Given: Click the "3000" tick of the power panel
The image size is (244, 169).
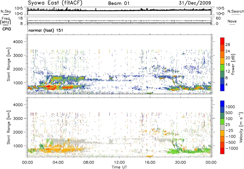Looking at the screenshot, I should pos(18,56).
